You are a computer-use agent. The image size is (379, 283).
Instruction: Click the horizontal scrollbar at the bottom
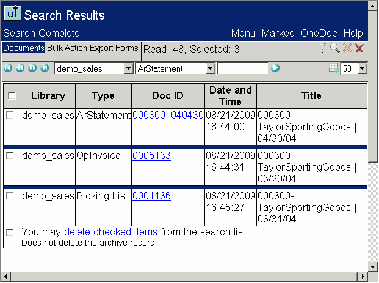tap(183, 277)
